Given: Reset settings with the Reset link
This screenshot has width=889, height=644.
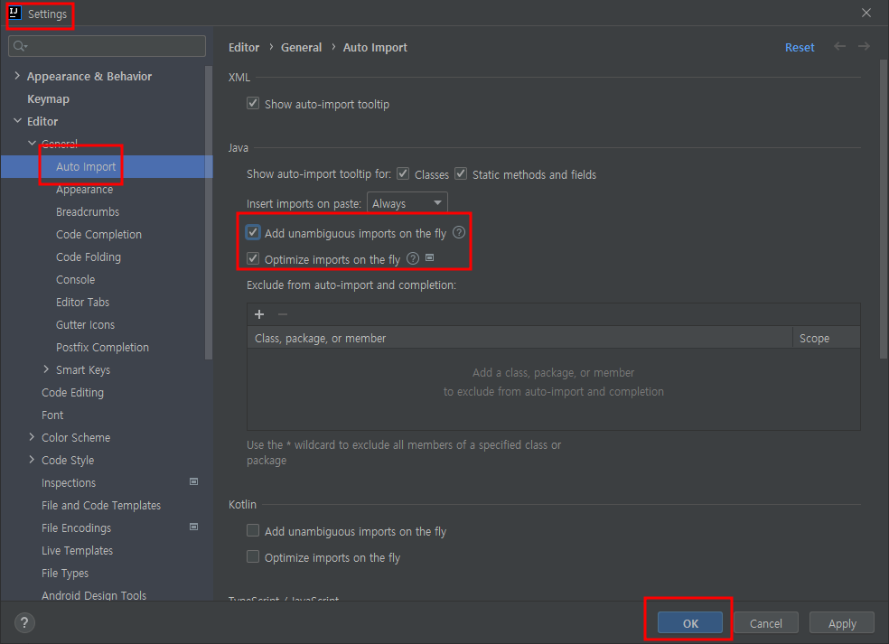Looking at the screenshot, I should pyautogui.click(x=800, y=47).
